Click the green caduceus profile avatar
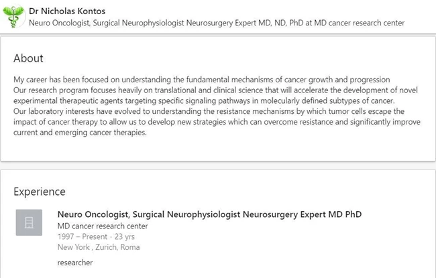This screenshot has width=436, height=278. (x=13, y=17)
